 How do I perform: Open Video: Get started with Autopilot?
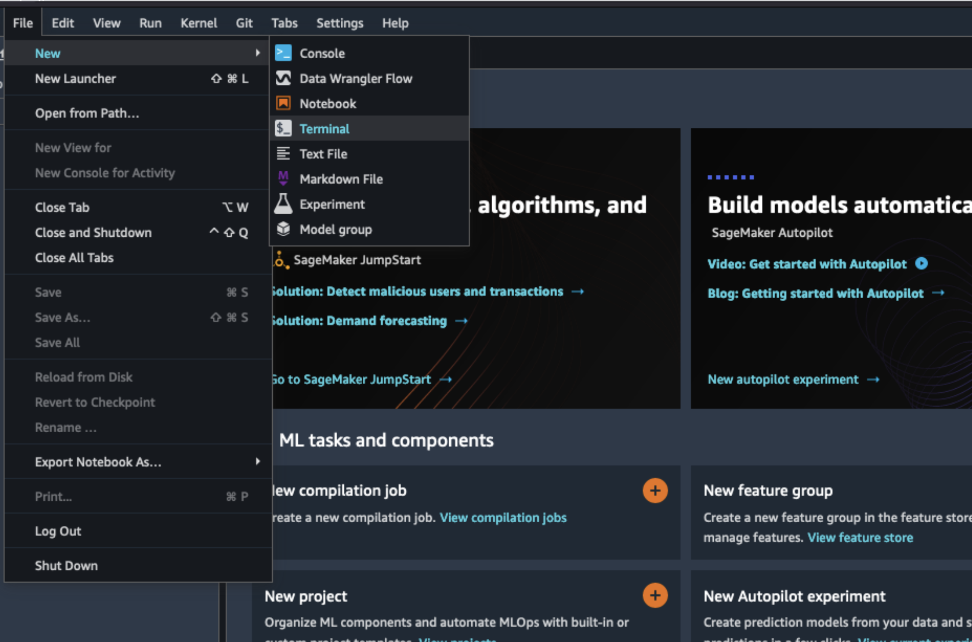pos(807,264)
